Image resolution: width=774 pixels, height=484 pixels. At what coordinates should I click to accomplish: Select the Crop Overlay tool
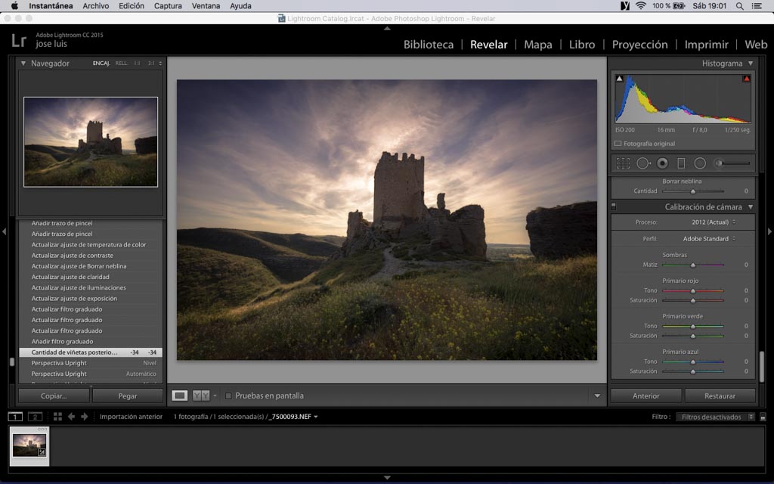coord(623,163)
